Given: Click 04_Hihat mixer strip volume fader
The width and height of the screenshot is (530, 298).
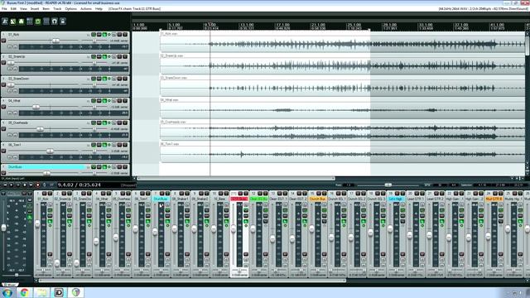Looking at the screenshot, I should click(96, 241).
